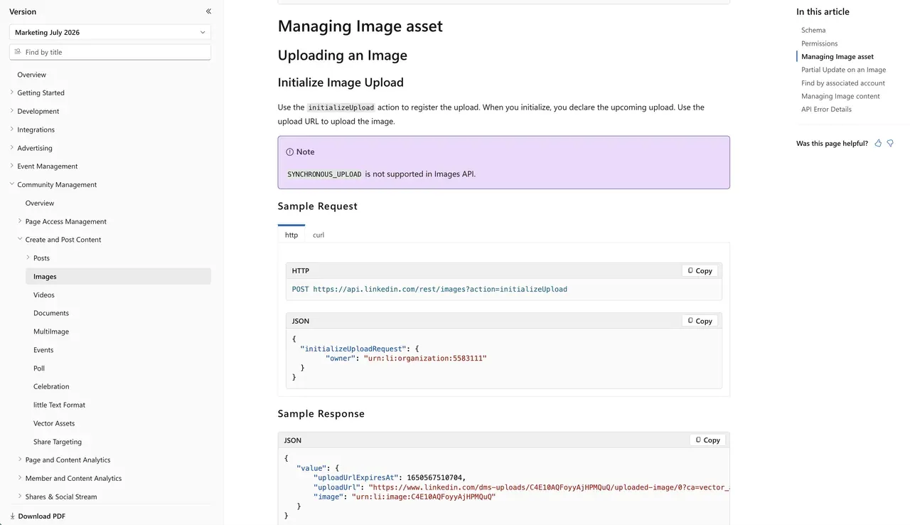Viewport: 910px width, 525px height.
Task: Expand the Getting Started section
Action: click(x=12, y=92)
